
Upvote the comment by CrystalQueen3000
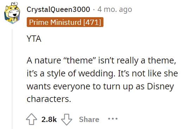31,119
